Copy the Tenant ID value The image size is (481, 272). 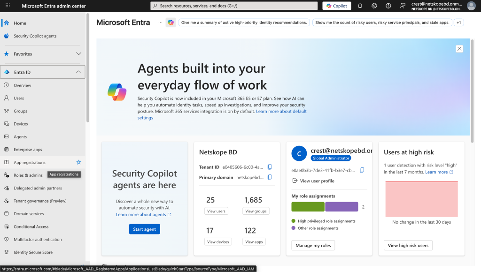coord(270,167)
